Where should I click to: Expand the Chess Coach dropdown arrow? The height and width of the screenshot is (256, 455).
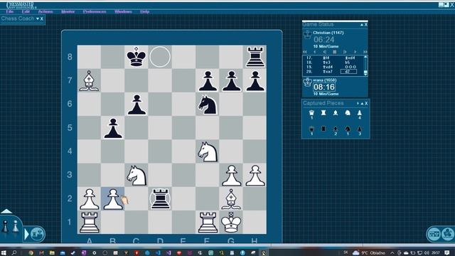pyautogui.click(x=38, y=19)
